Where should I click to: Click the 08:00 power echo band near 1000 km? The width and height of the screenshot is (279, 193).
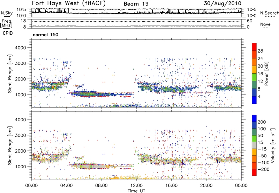[101, 94]
